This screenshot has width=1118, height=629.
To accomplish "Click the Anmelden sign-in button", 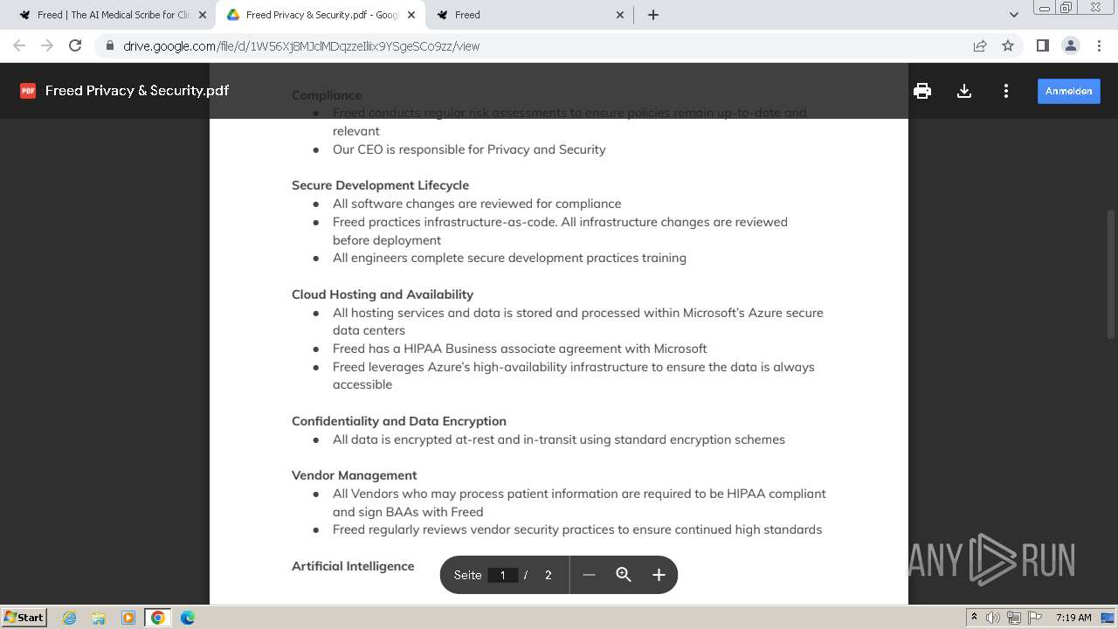I will 1069,91.
